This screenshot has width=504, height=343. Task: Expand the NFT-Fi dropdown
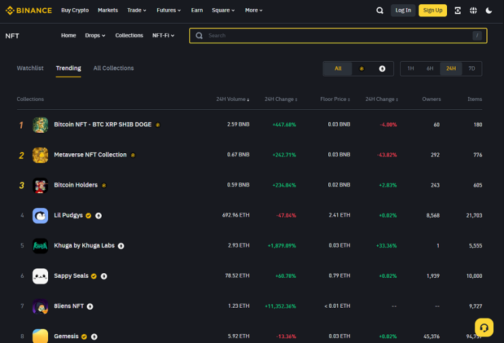(x=163, y=35)
